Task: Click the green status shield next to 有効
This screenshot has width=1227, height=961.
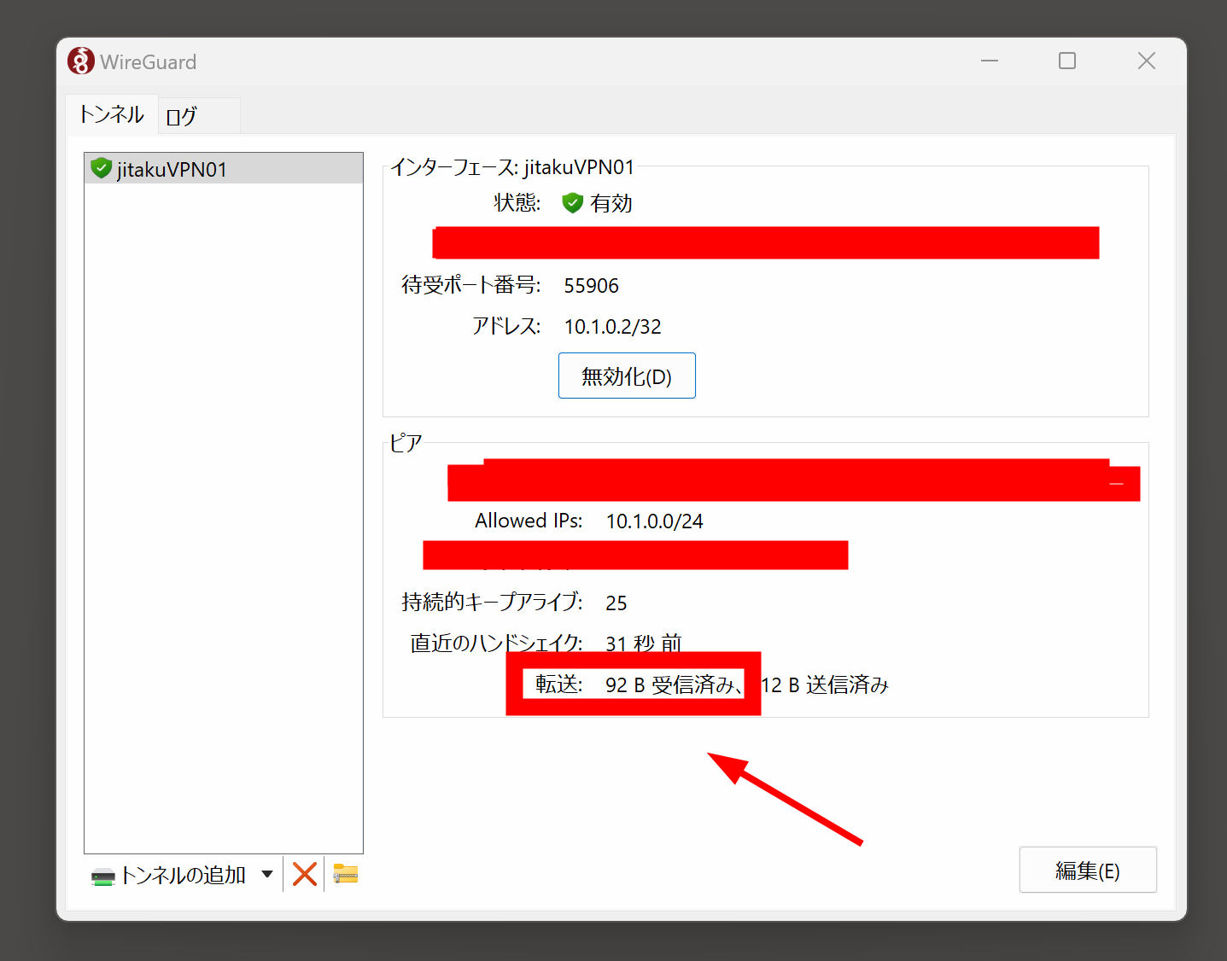Action: pyautogui.click(x=572, y=203)
